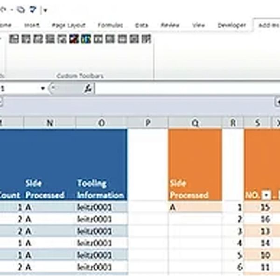280x280 pixels.
Task: Go to the Page Layout tab
Action: [x=69, y=25]
